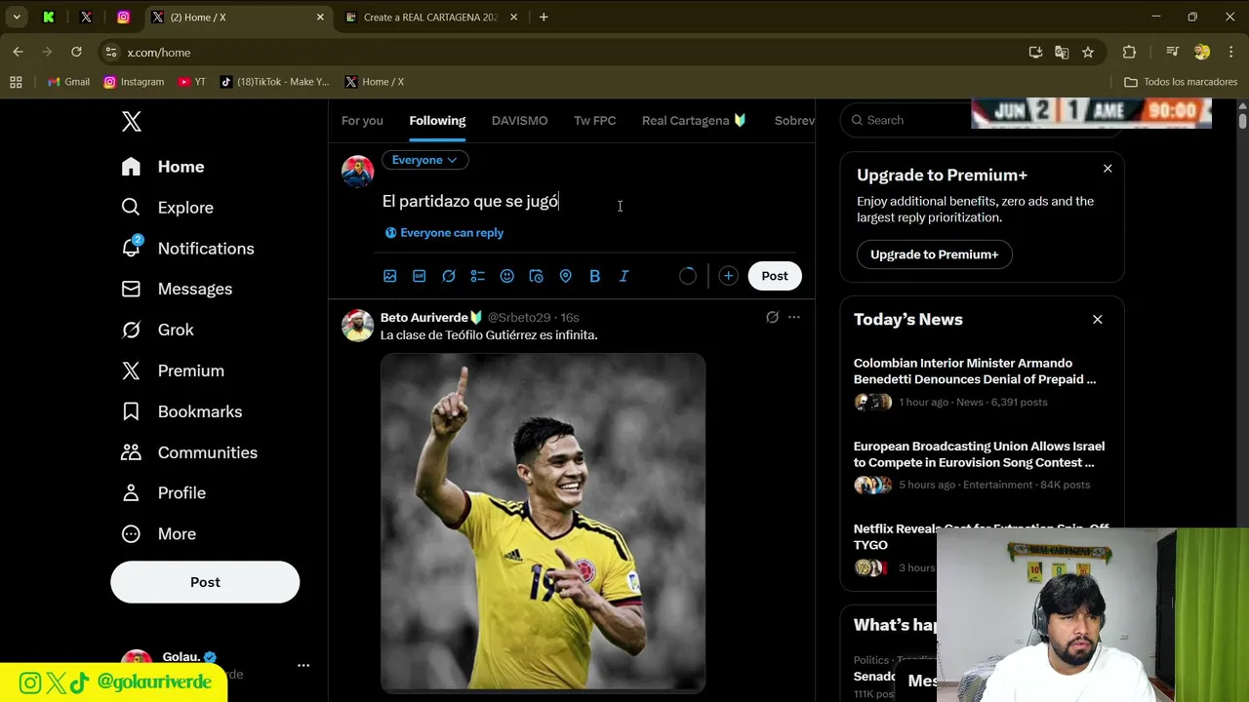Open Explore search page
Image resolution: width=1249 pixels, height=702 pixels.
click(167, 208)
